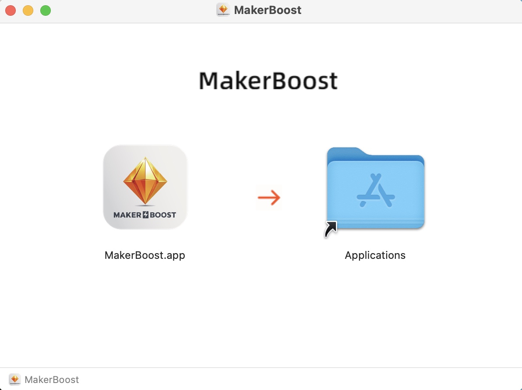Click the App Store glyph on the folder
522x390 pixels.
[376, 191]
